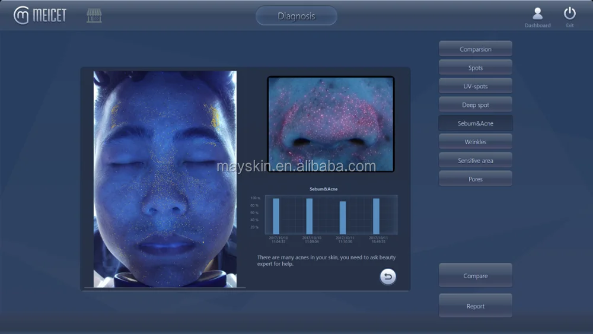Click the MEICET logo

(40, 15)
